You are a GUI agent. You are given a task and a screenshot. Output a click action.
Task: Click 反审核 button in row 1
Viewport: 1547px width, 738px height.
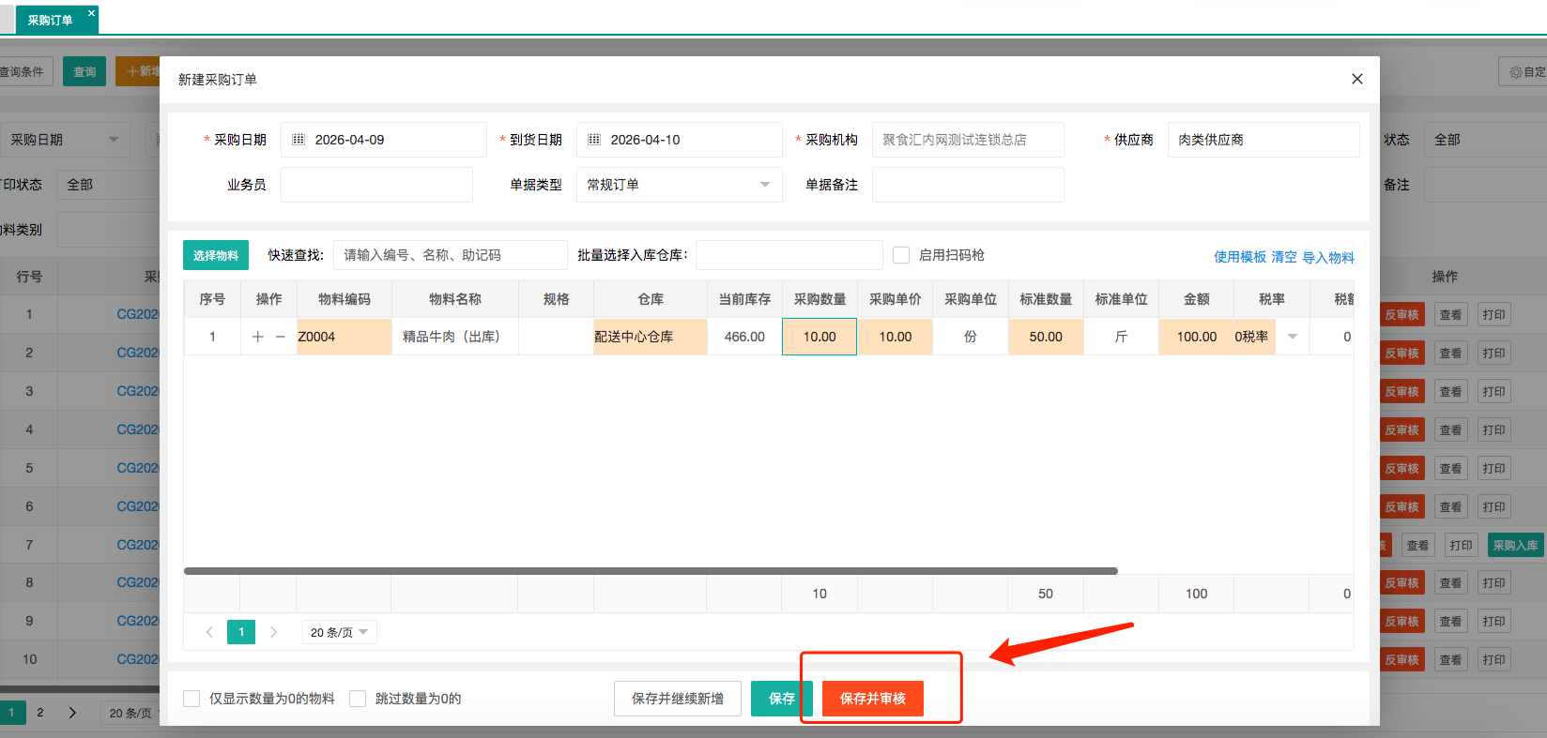coord(1401,315)
